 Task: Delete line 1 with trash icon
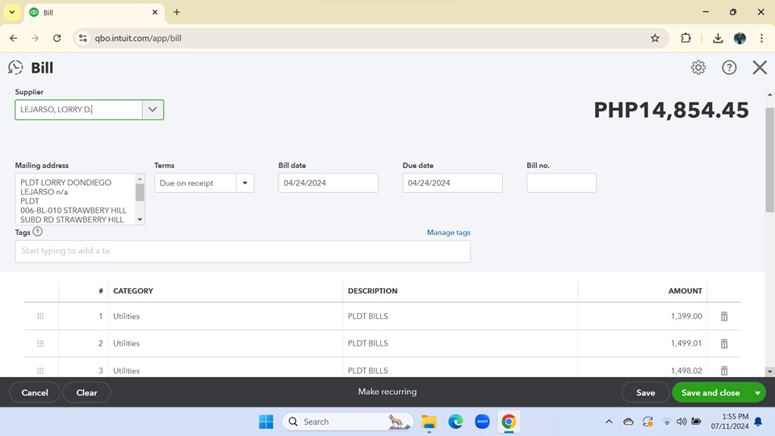click(724, 317)
